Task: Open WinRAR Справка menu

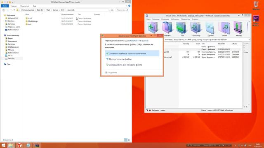Action: 195,19
